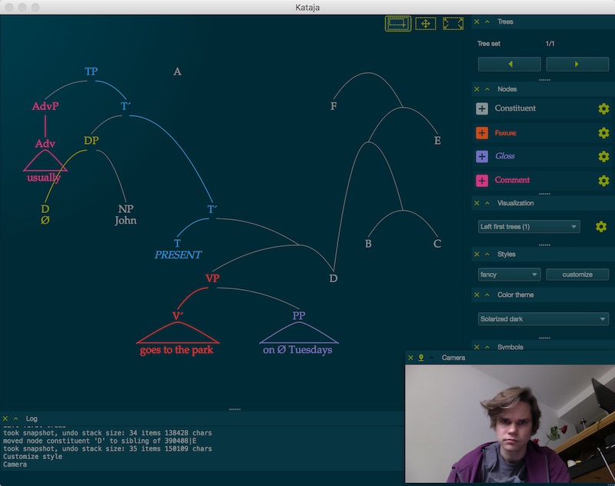Collapse the Nodes panel
Screen dimensions: 615x486
coord(487,89)
